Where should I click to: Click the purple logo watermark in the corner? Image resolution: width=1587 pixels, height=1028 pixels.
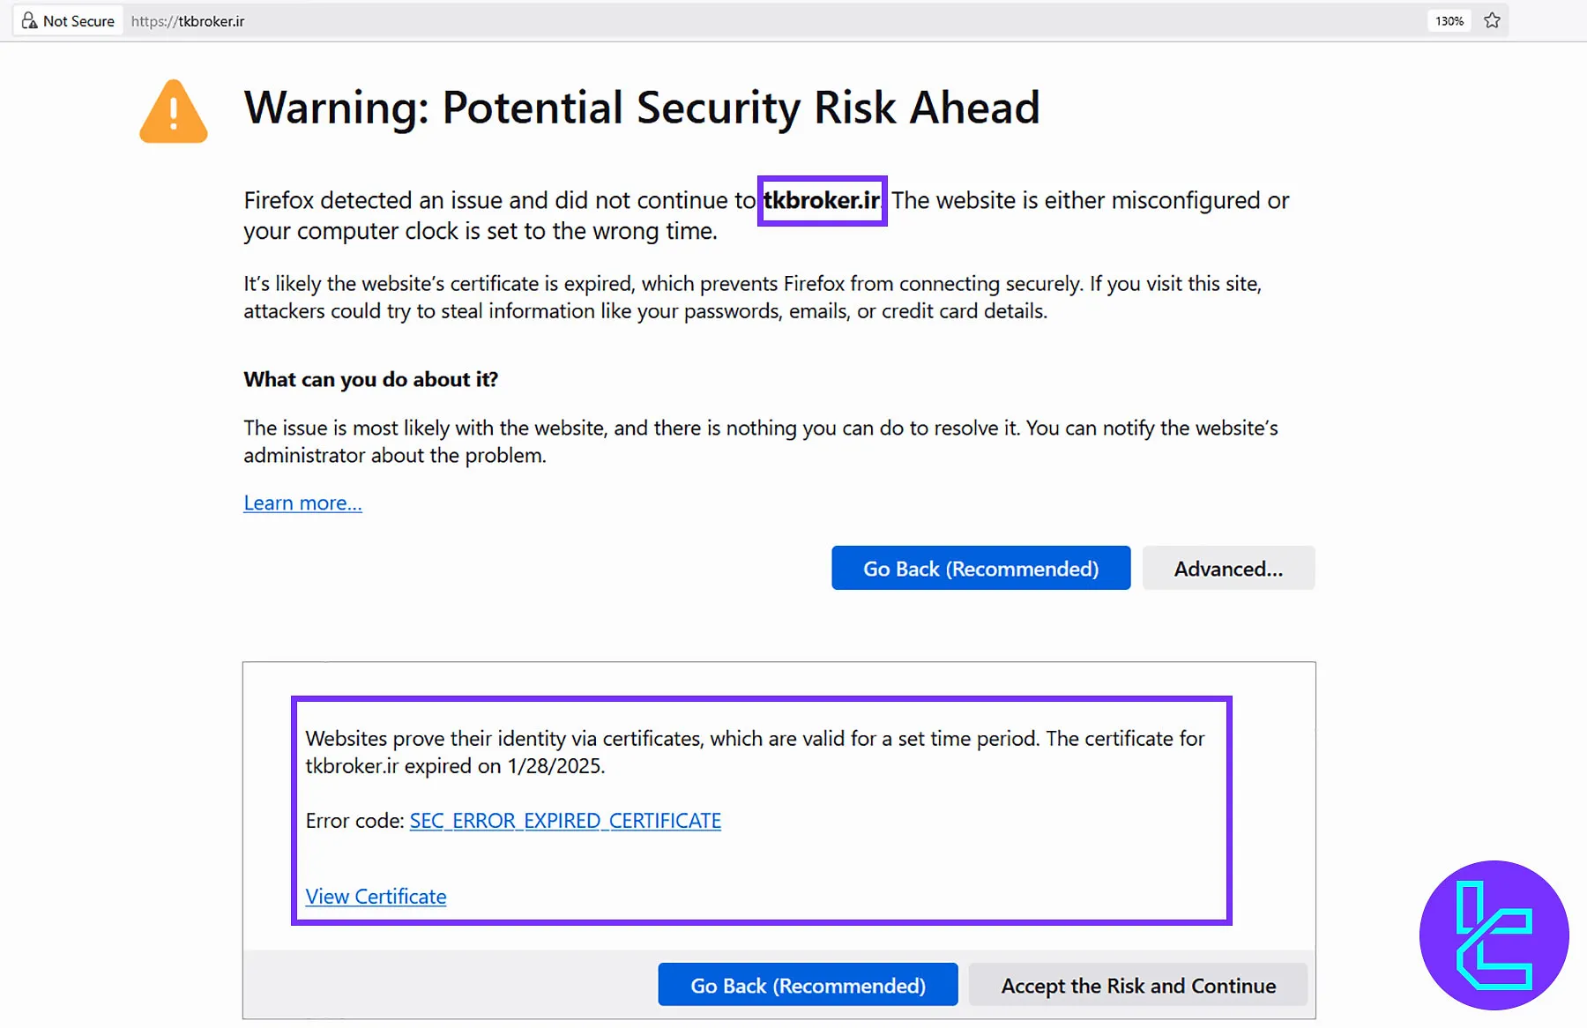point(1494,935)
